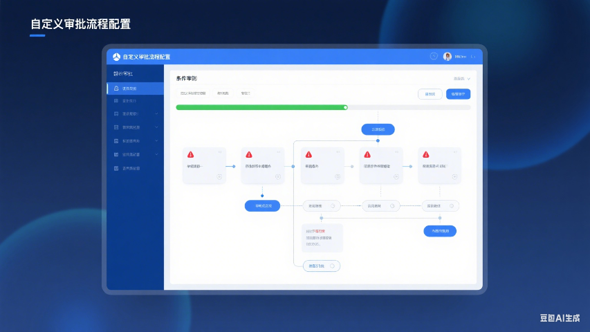Click the icon of the sixth sidebar item

116,155
